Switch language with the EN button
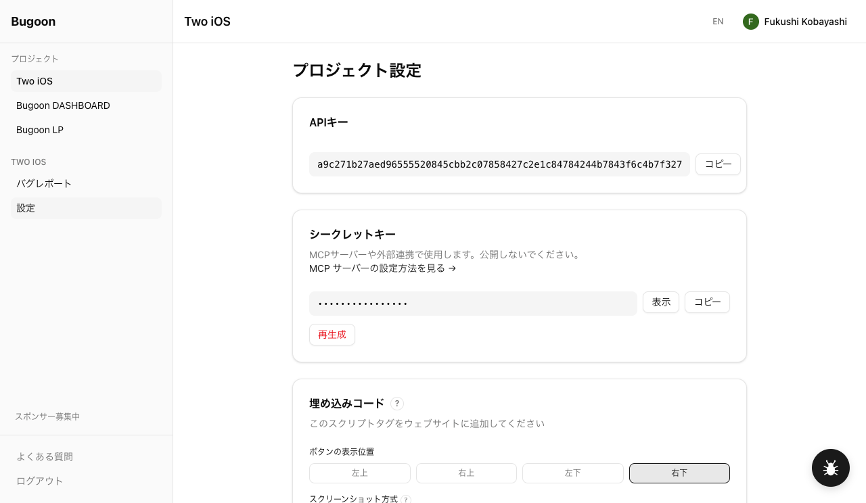The height and width of the screenshot is (503, 866). click(718, 22)
